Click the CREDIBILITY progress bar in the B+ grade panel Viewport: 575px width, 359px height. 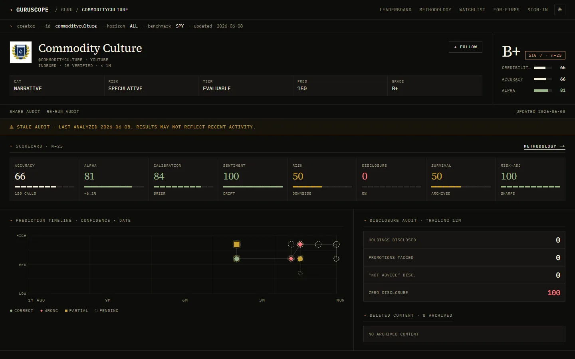[x=543, y=68]
